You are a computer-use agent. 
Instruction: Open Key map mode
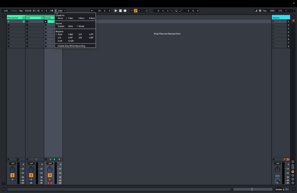[x=265, y=11]
